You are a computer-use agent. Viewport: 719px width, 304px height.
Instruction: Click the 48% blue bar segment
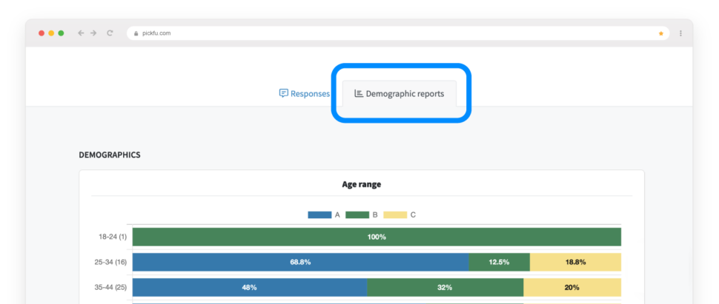250,288
